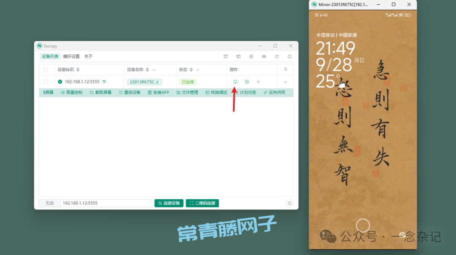Viewport: 456px width, 255px height.
Task: Click the table column settings icon
Action: click(x=285, y=69)
